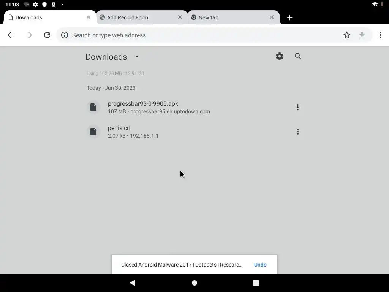The width and height of the screenshot is (389, 292).
Task: Open options menu for progressbar95-0-9900.apk
Action: [298, 107]
